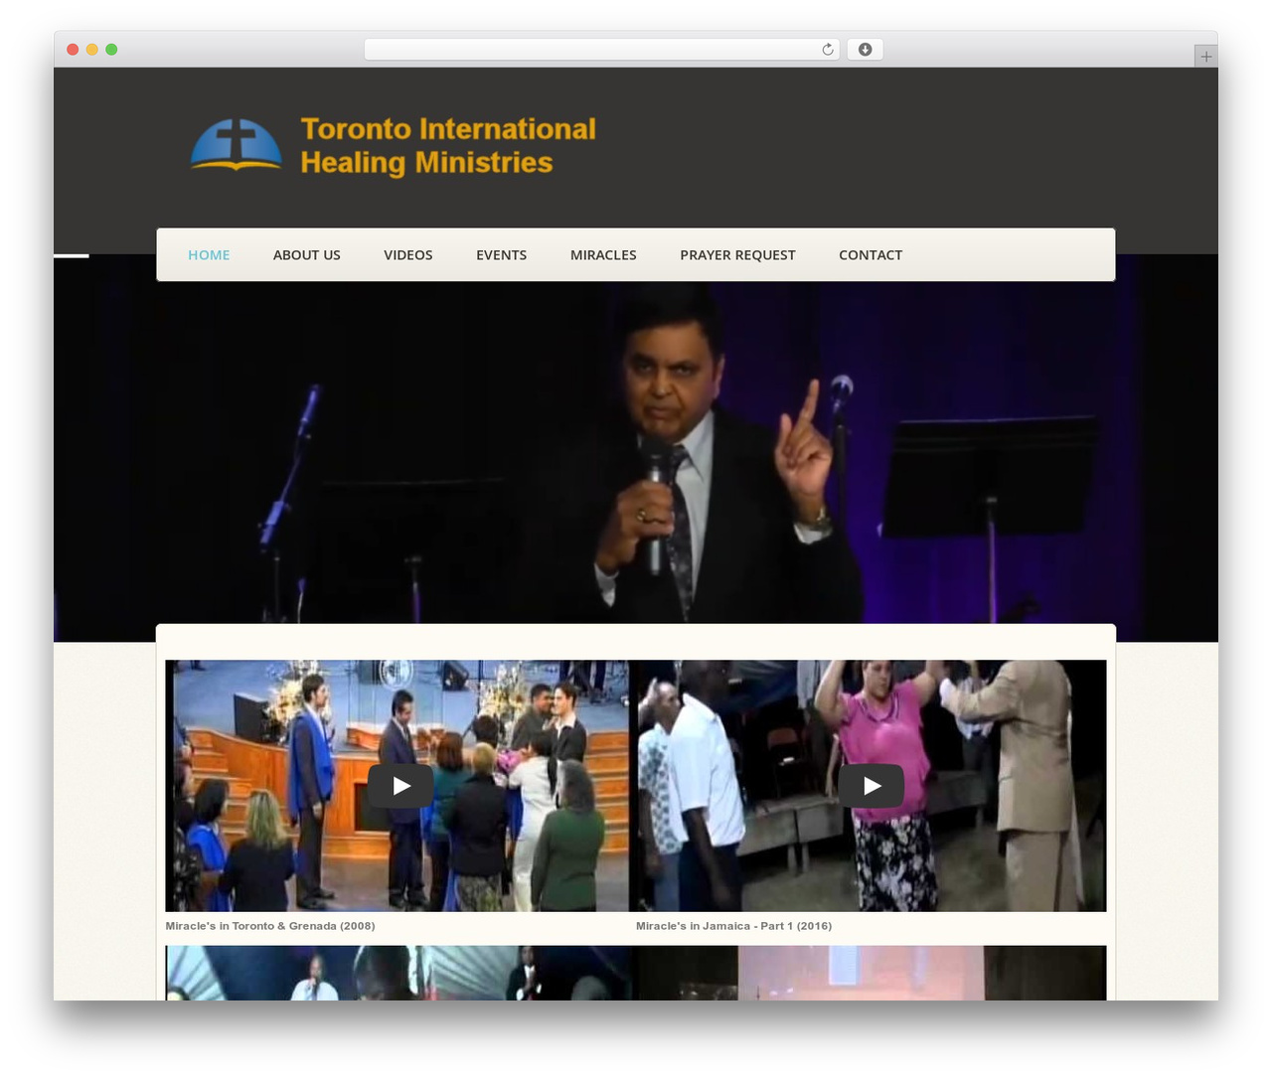The height and width of the screenshot is (1077, 1272).
Task: Go to the About Us page
Action: [x=307, y=255]
